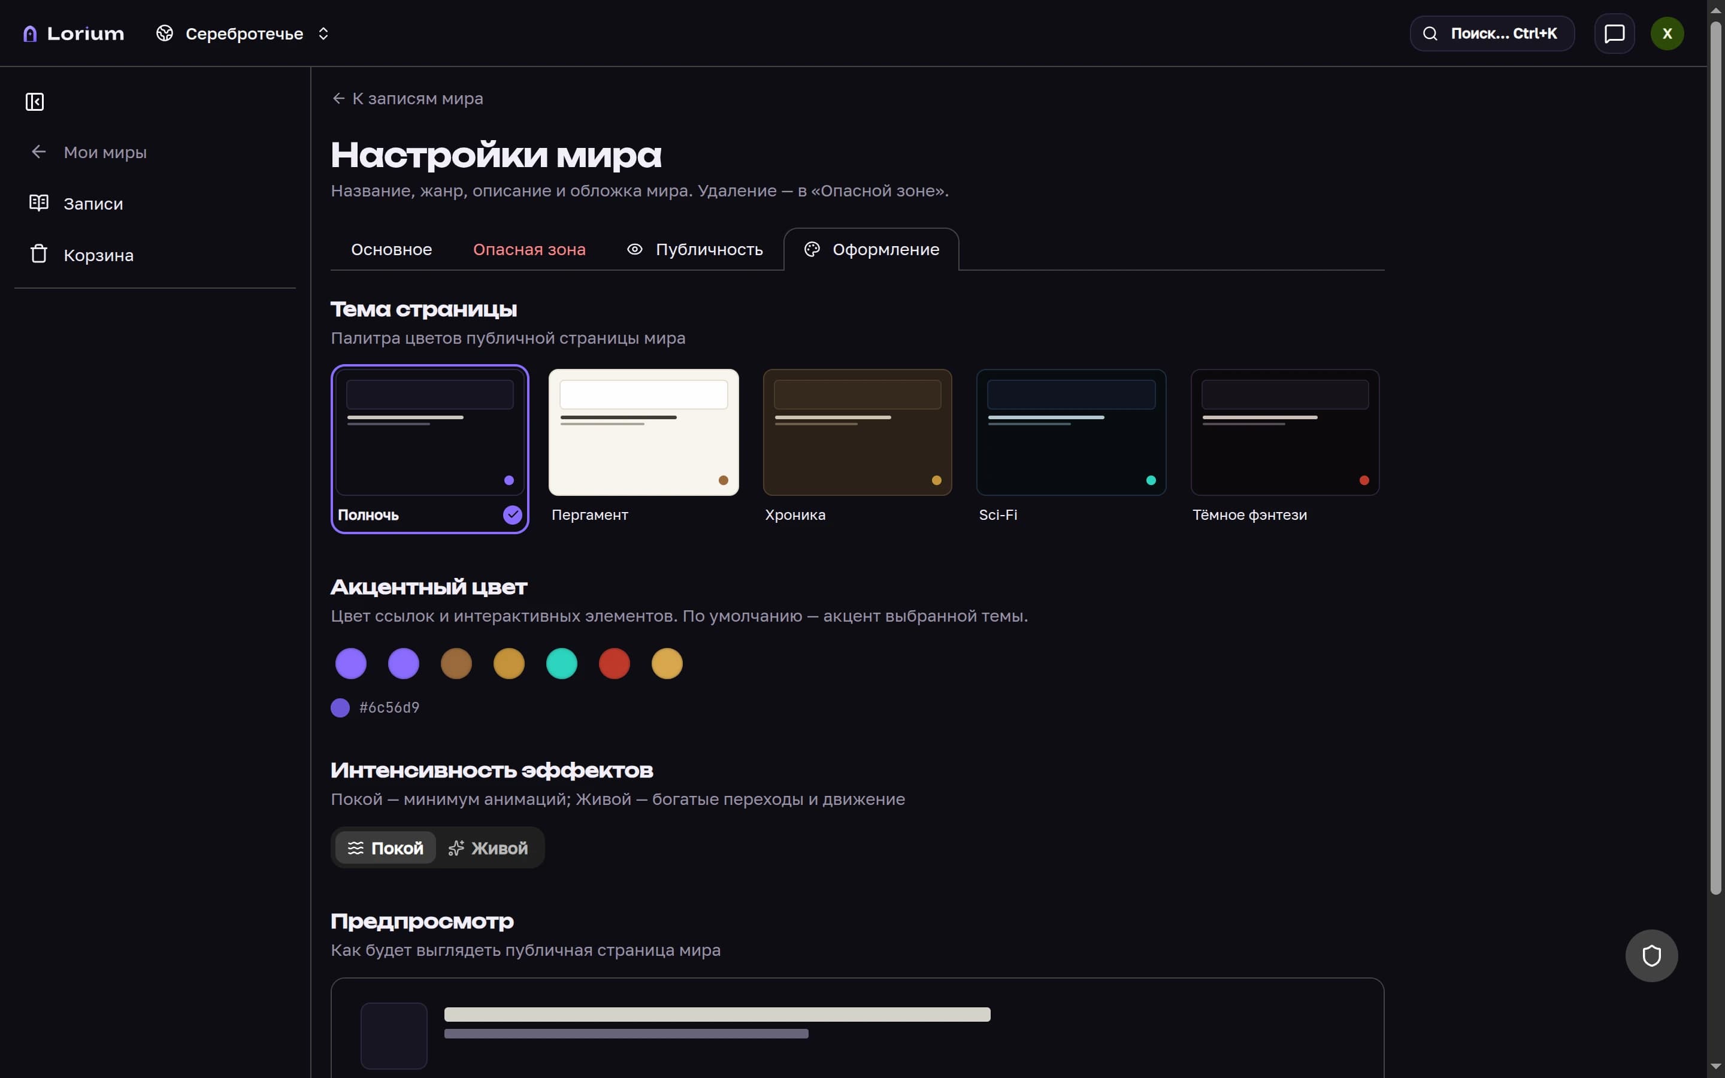Click the magnifier icon in search
The image size is (1725, 1078).
(x=1429, y=34)
